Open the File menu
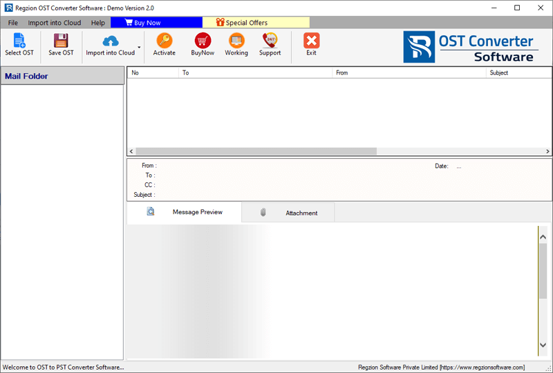The image size is (553, 373). (13, 23)
